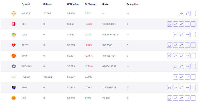Viewport: 200px width, 103px height.
Task: Click the trending-up chart icon for BEE
Action: tap(176, 24)
